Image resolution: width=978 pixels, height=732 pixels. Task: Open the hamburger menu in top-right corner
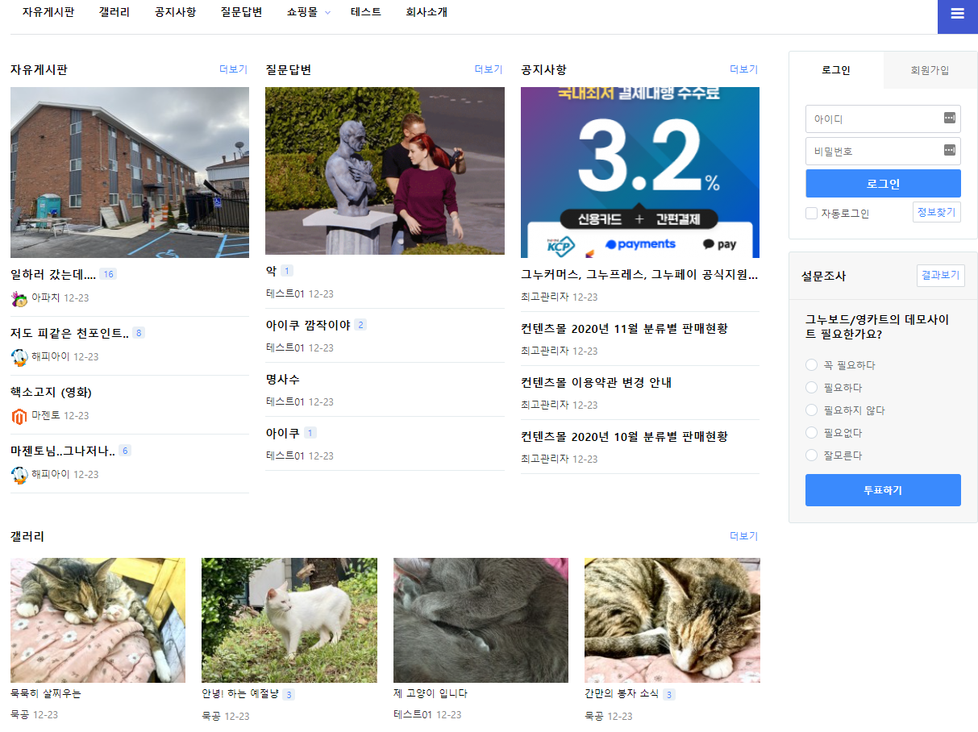click(957, 14)
